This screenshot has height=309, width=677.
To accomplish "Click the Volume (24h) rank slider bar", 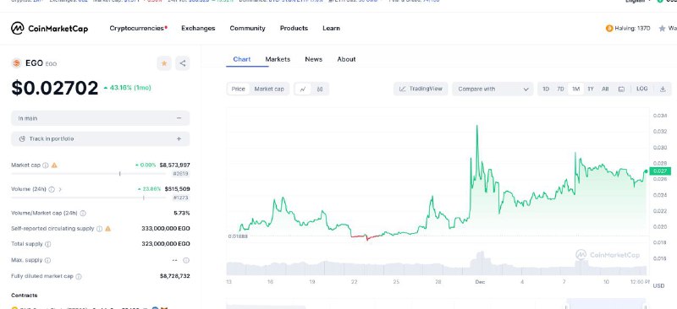I will 88,198.
